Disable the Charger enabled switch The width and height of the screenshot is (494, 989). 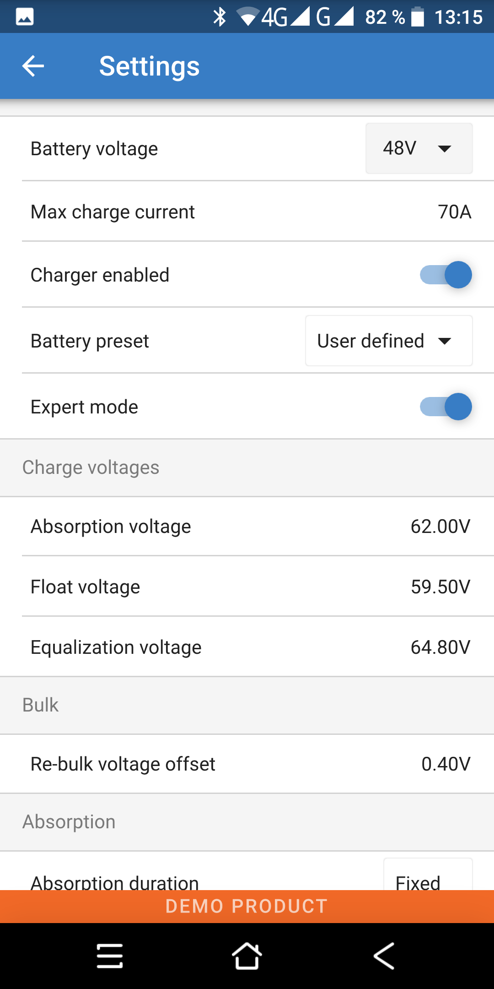(x=446, y=275)
